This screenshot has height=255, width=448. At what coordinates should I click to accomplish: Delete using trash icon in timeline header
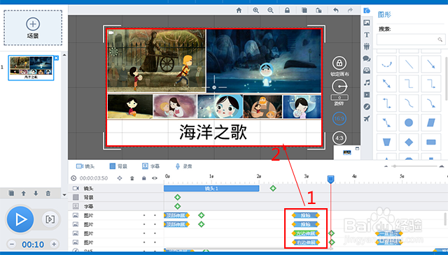pyautogui.click(x=132, y=178)
